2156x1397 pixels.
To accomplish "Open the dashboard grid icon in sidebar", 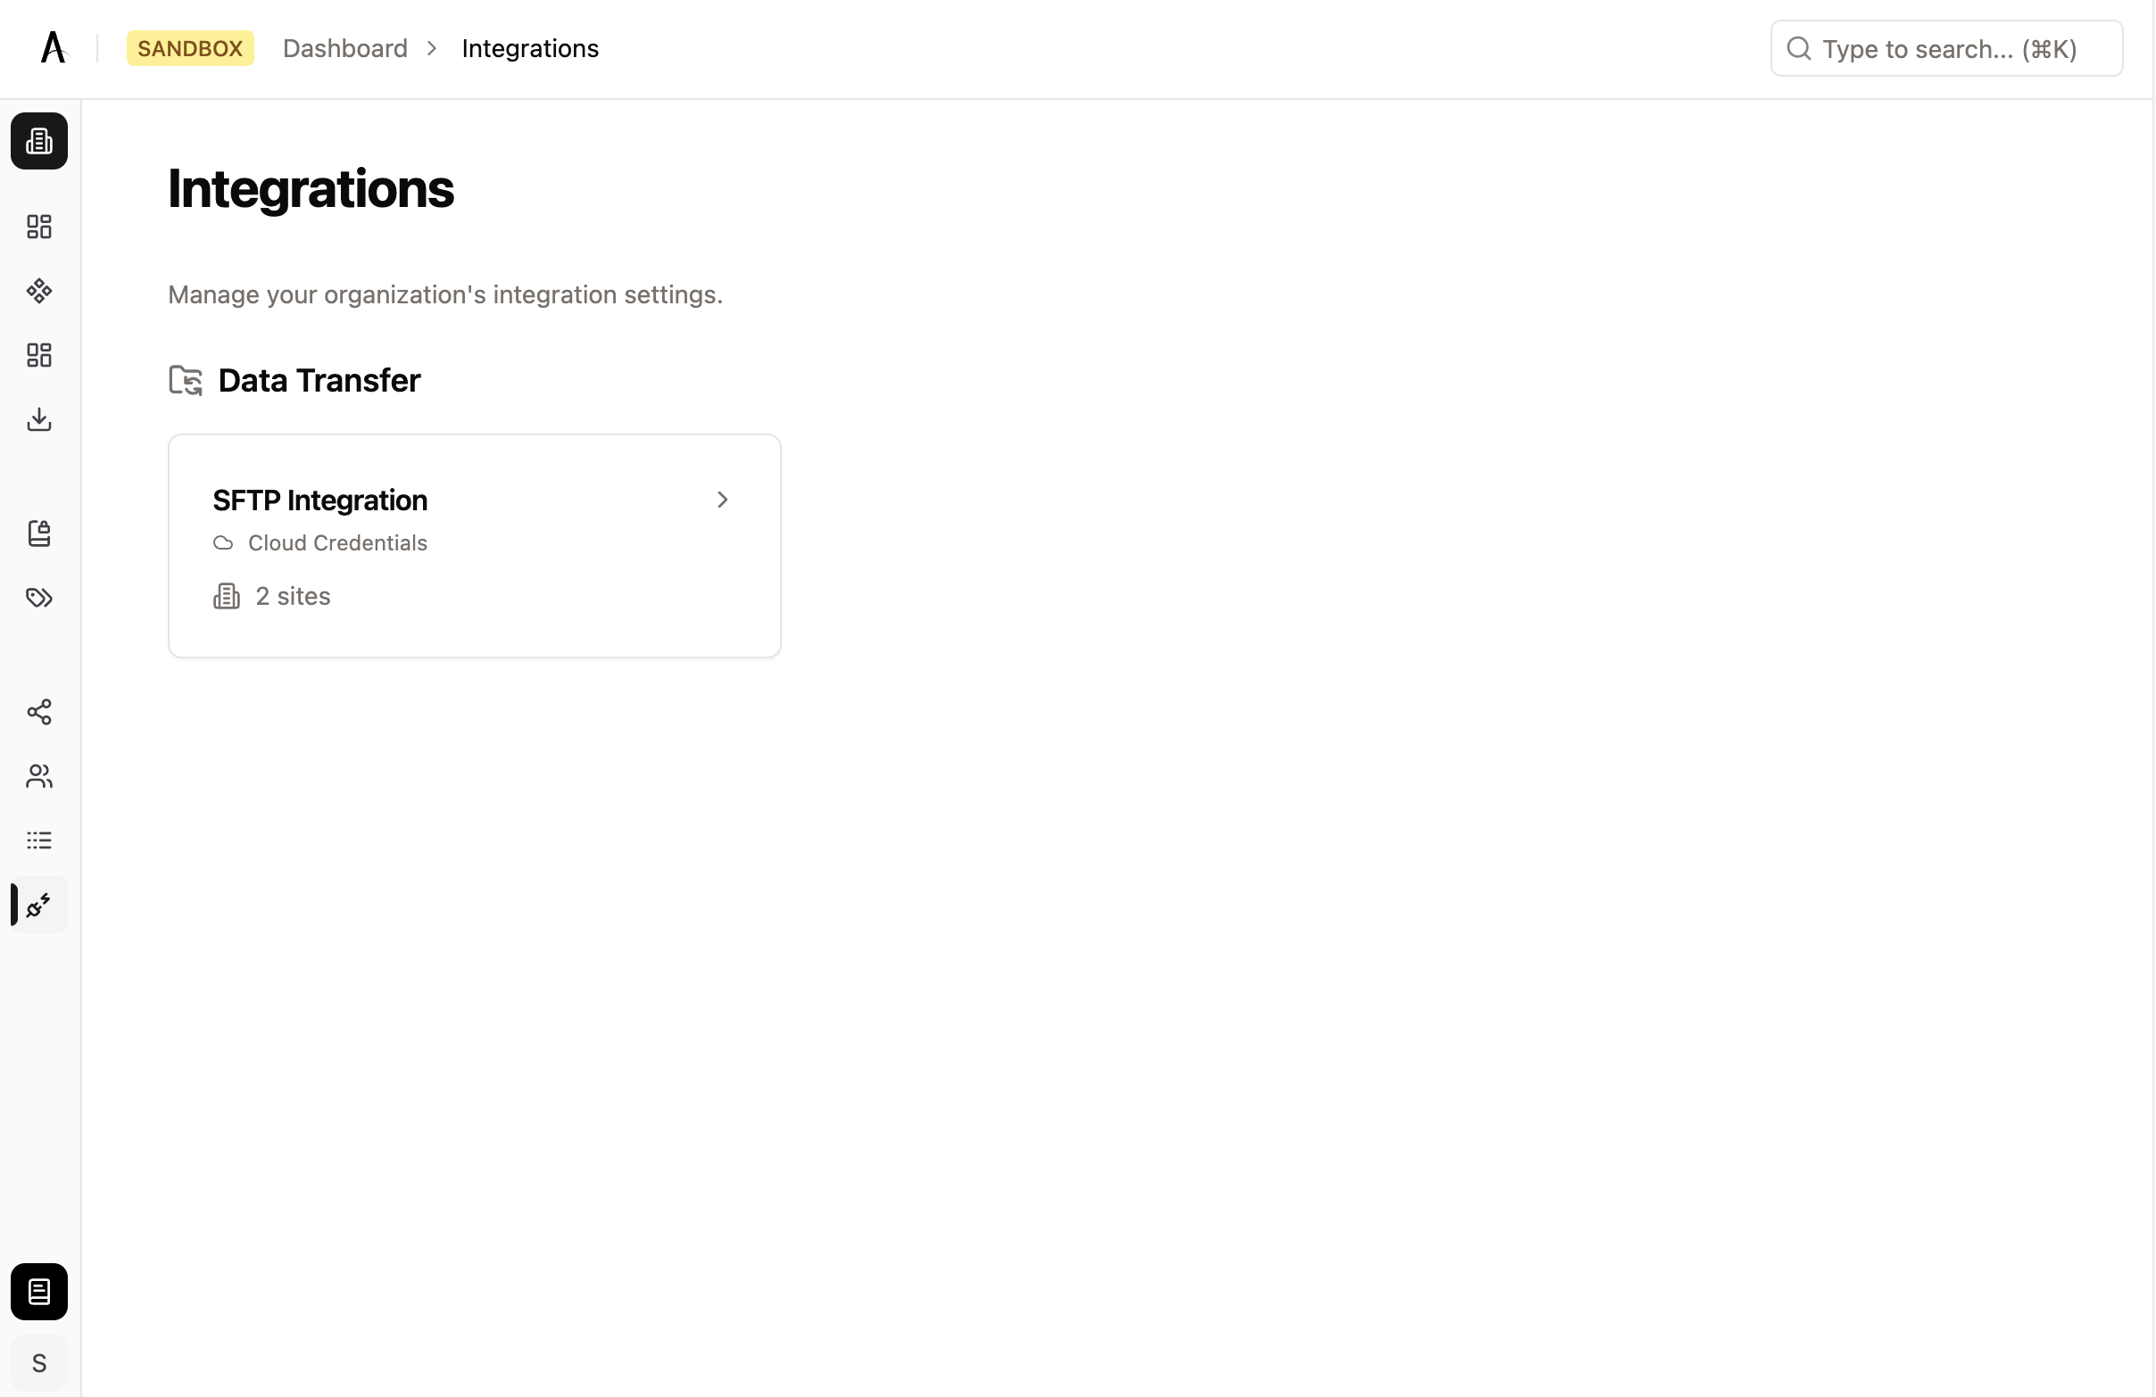I will pyautogui.click(x=38, y=227).
